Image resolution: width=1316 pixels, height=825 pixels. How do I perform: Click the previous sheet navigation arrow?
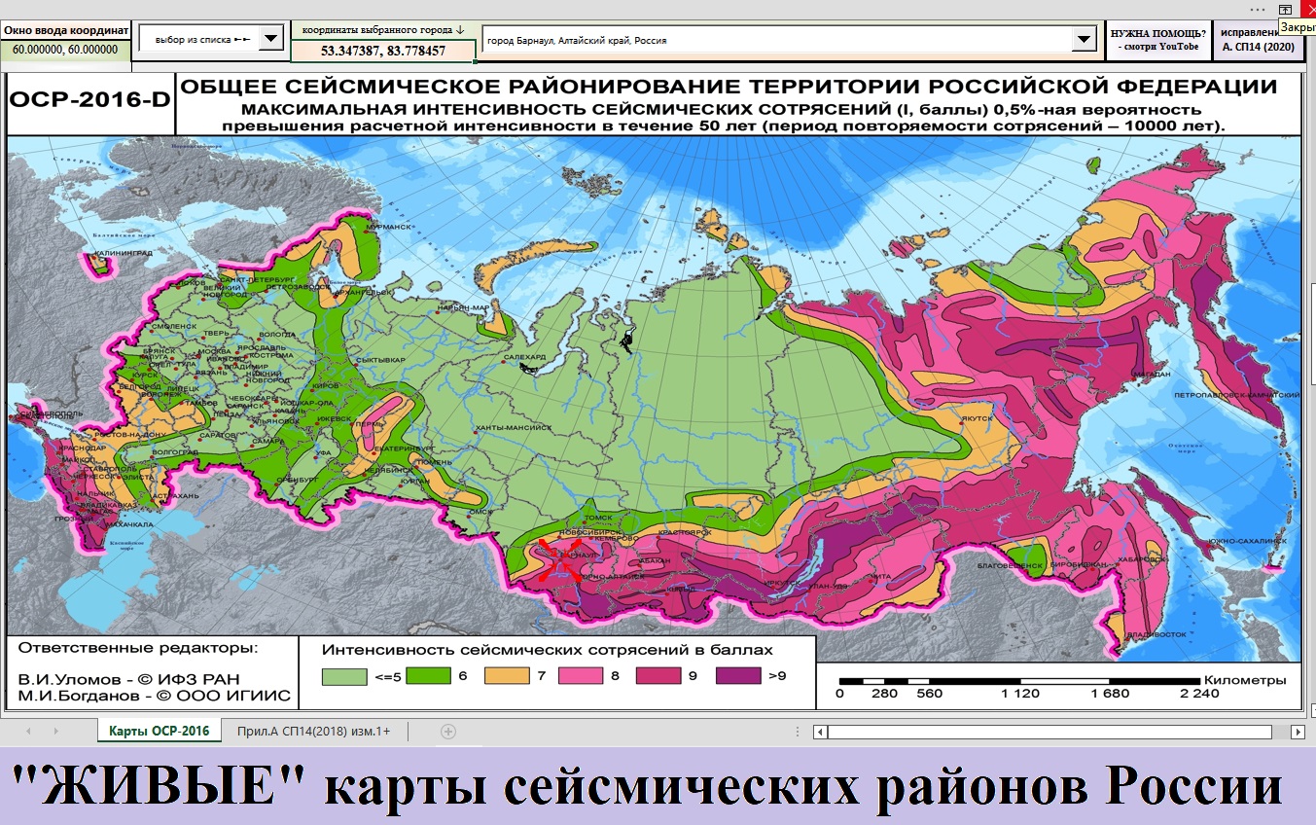(27, 732)
